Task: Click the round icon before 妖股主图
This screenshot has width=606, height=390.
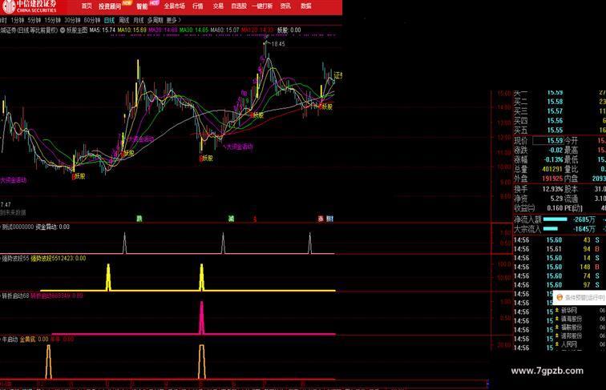Action: point(63,30)
